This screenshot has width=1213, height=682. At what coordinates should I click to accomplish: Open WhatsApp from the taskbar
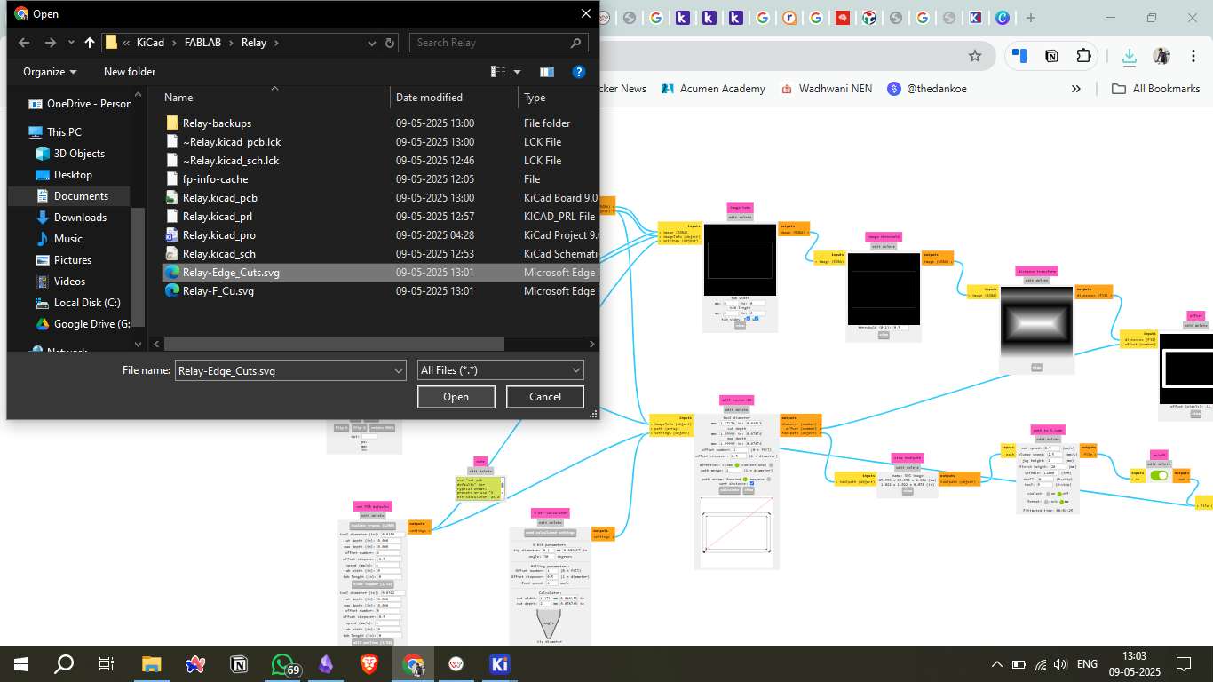[282, 664]
